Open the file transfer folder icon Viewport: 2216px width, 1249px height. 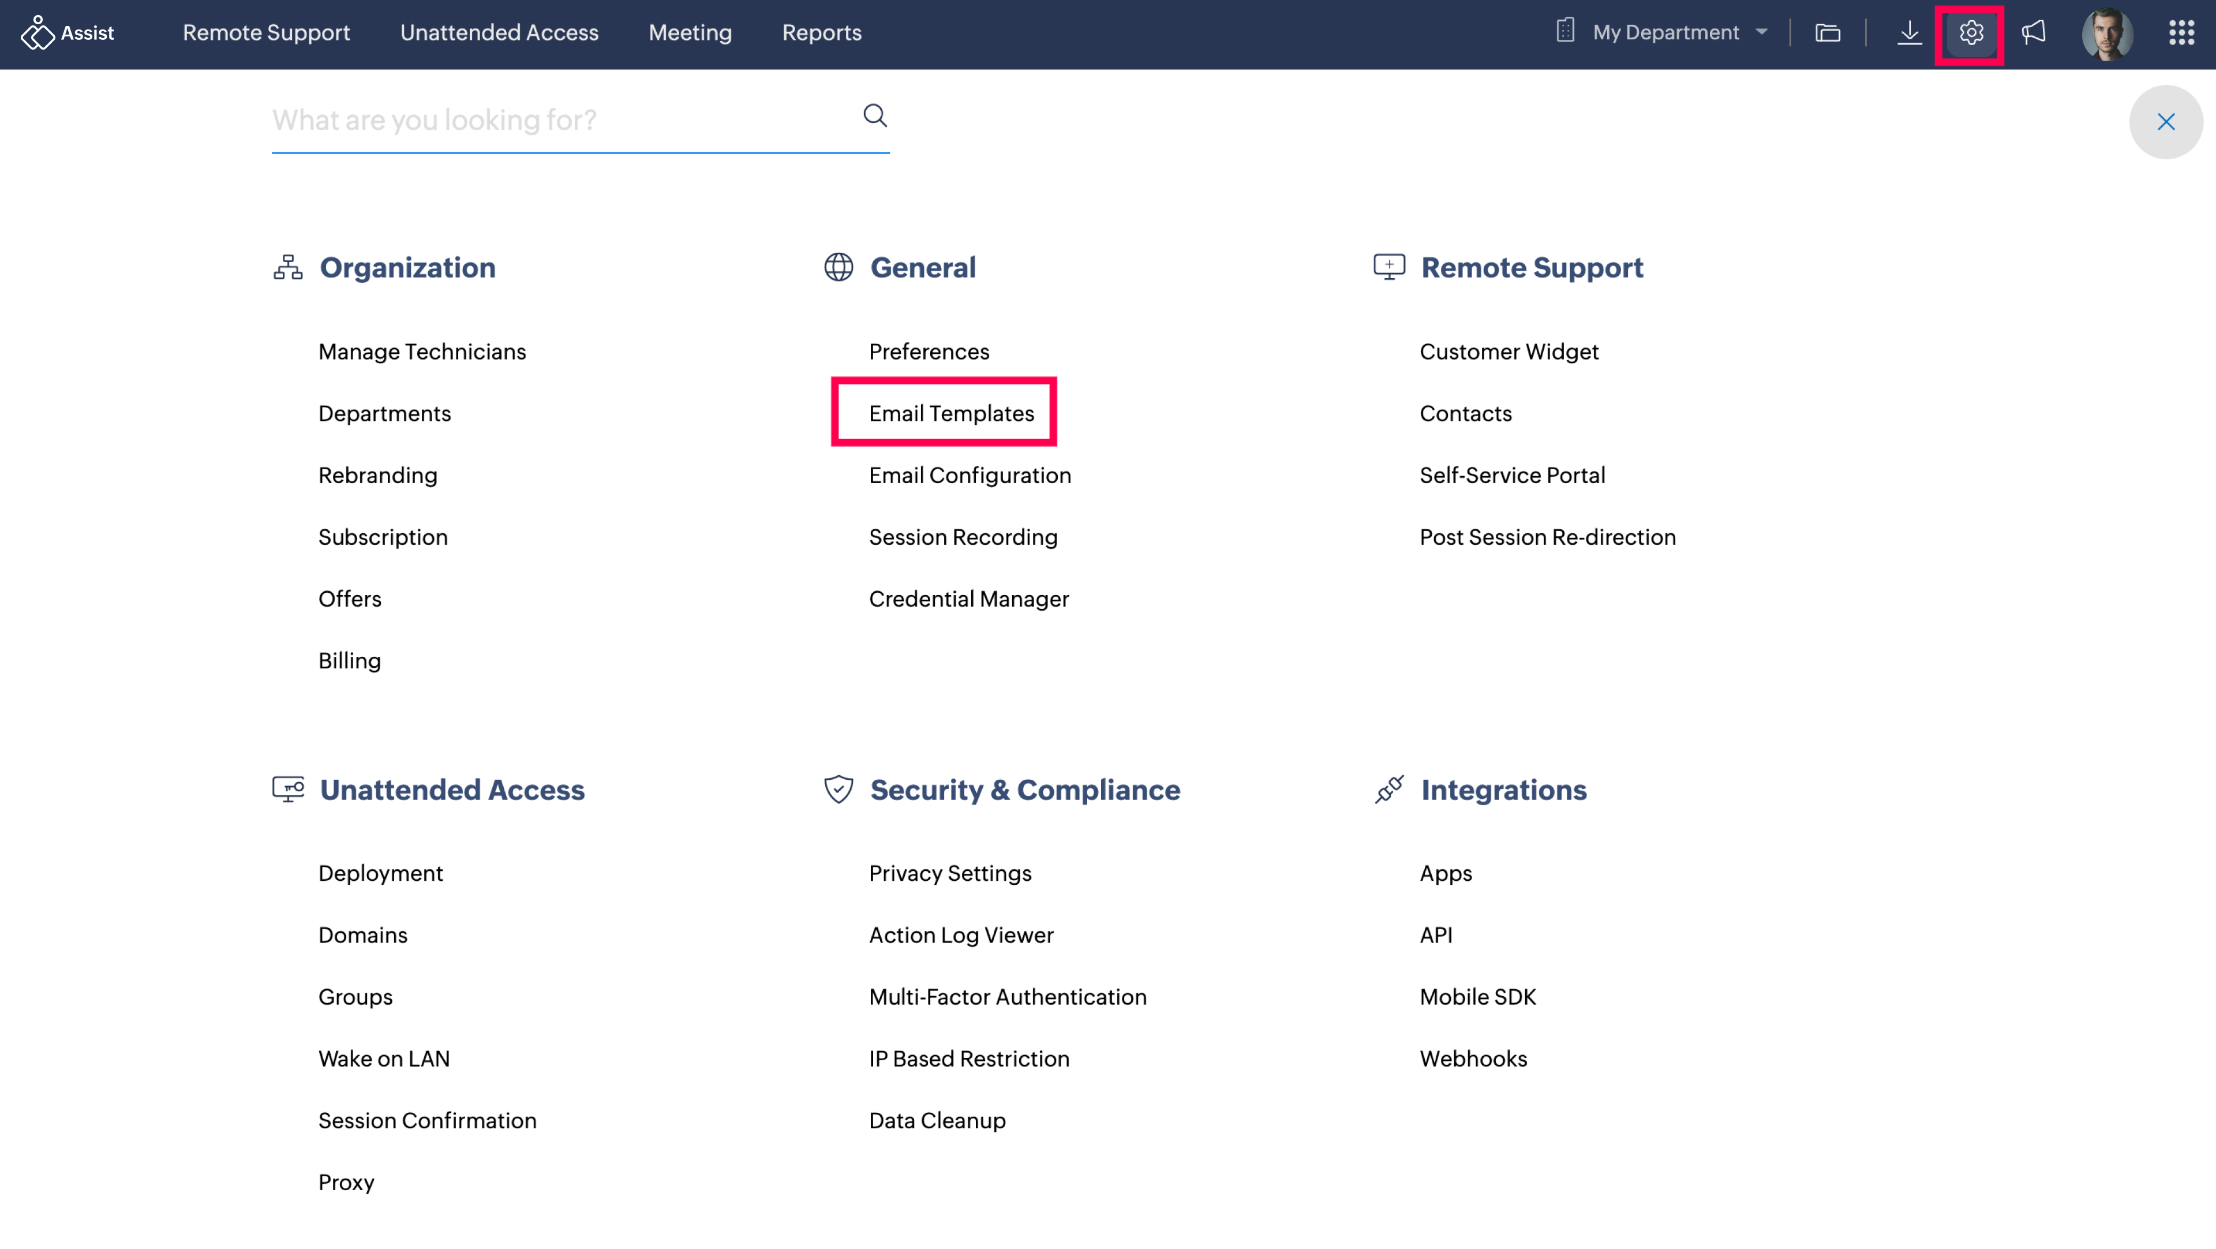[x=1827, y=33]
